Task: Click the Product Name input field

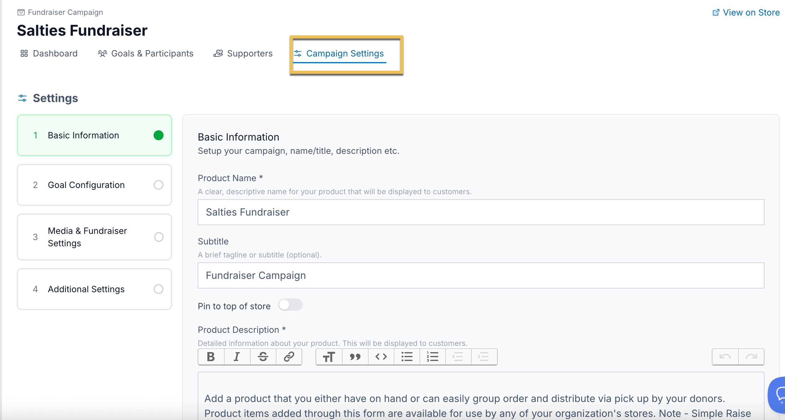Action: [481, 212]
